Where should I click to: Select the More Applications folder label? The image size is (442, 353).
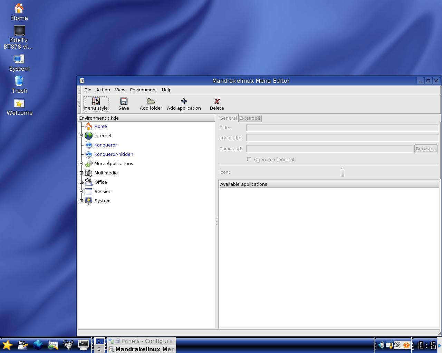[x=114, y=163]
